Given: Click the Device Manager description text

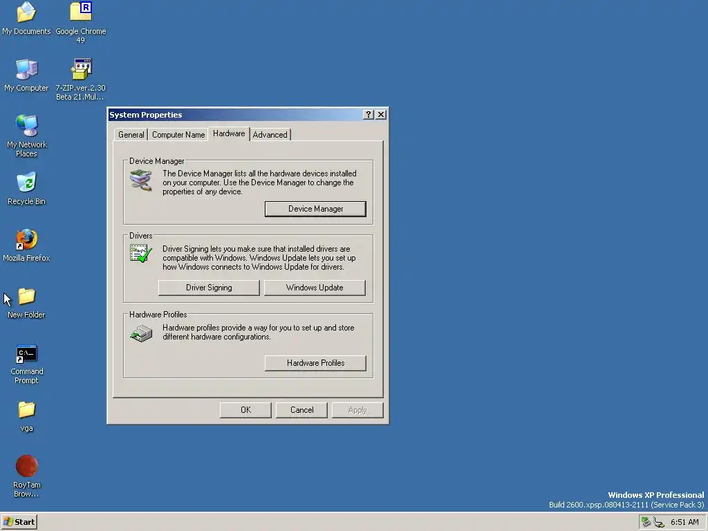Looking at the screenshot, I should (x=259, y=183).
